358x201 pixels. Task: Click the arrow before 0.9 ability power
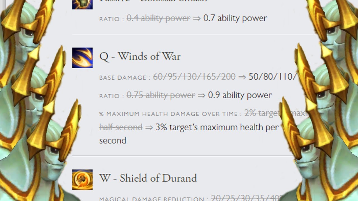[201, 95]
